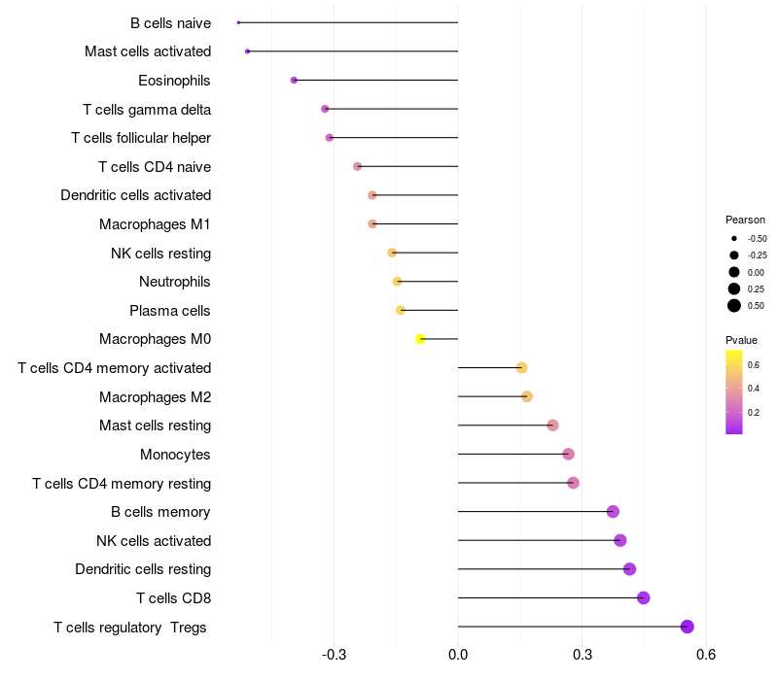Click the NK cells activated point
Viewport: 778px width, 680px height.
[x=620, y=540]
